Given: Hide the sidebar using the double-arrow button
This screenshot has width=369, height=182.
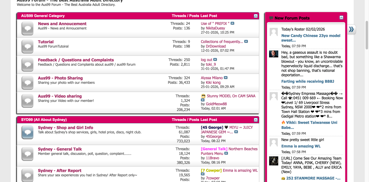Looking at the screenshot, I should 351,29.
